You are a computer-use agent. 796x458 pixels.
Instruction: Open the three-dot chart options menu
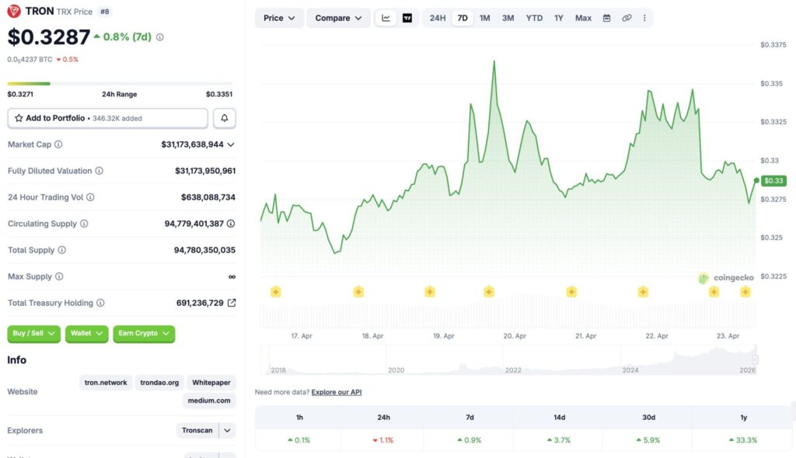point(644,18)
